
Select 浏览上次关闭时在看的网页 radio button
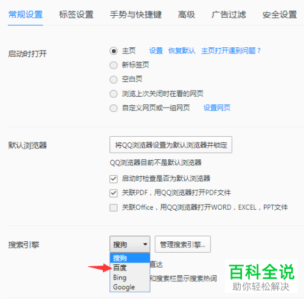pyautogui.click(x=114, y=94)
